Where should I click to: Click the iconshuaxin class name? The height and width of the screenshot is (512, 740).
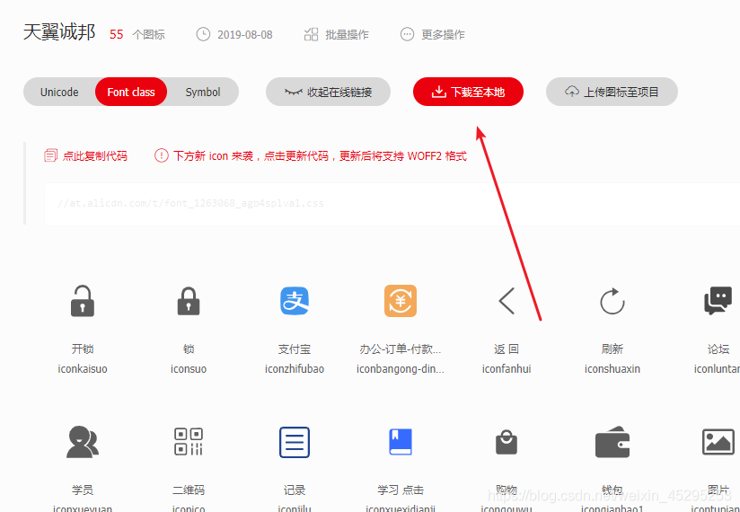[612, 369]
